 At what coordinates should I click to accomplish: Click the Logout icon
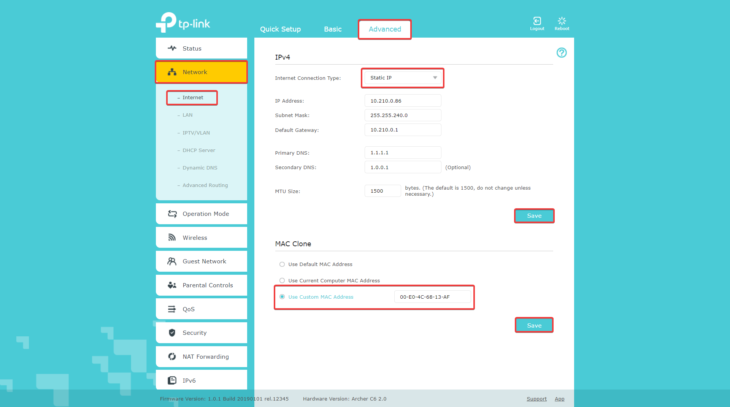click(537, 21)
